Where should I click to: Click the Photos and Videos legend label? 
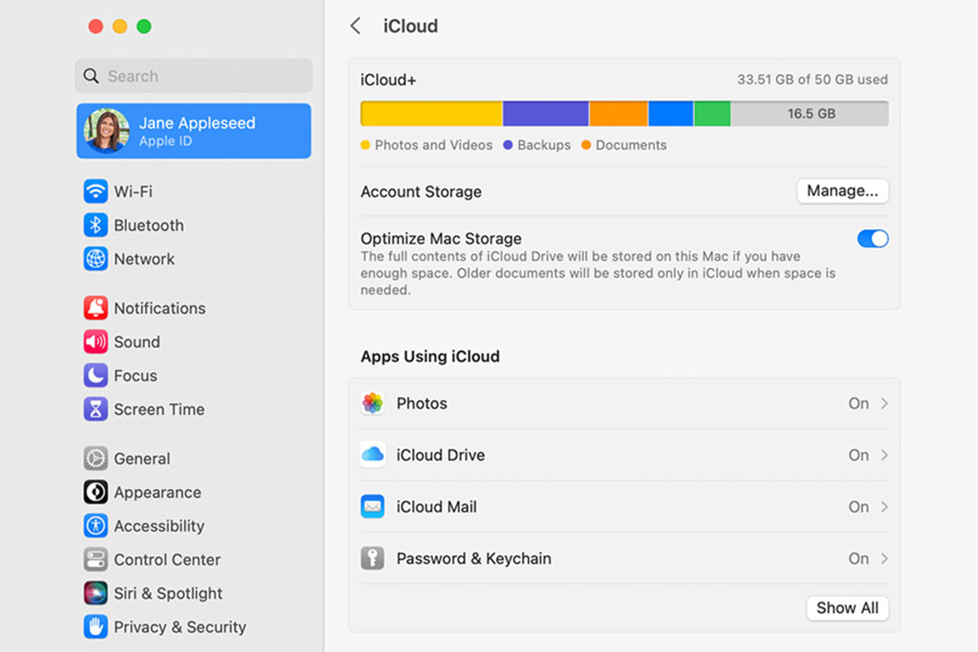pyautogui.click(x=434, y=145)
